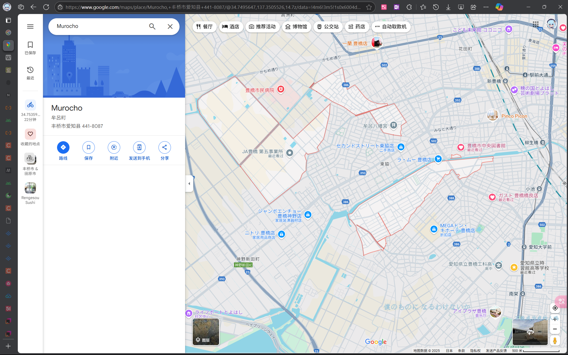Viewport: 568px width, 355px height.
Task: Open the 条款 terms link
Action: pos(461,351)
